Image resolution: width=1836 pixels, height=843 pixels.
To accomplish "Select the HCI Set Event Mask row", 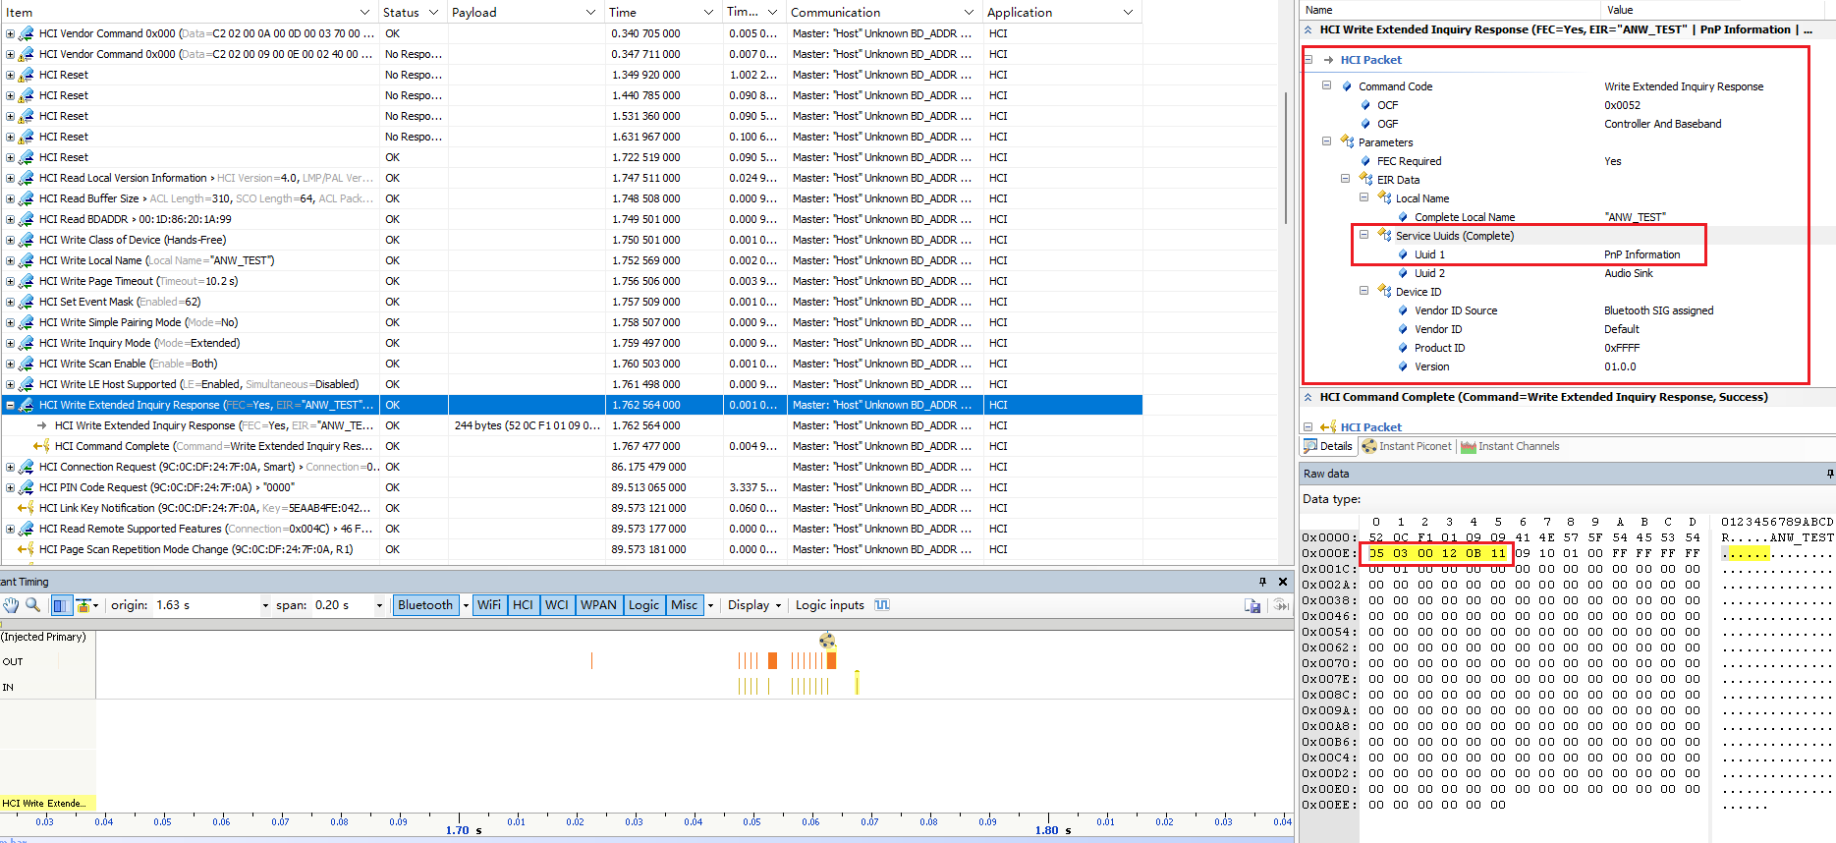I will [x=572, y=302].
